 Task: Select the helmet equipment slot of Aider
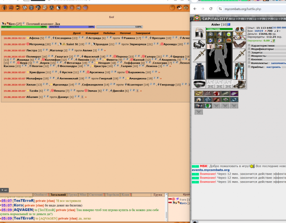pyautogui.click(x=199, y=33)
